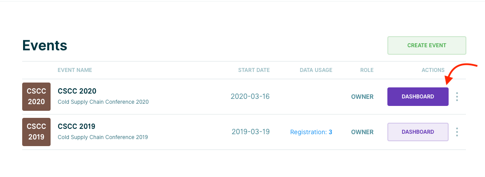Open the Dashboard for CSCC 2020
Viewport: 485px width, 177px height.
[418, 97]
